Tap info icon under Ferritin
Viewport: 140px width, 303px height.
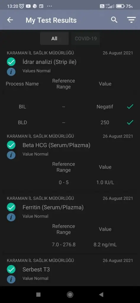[x=11, y=217]
